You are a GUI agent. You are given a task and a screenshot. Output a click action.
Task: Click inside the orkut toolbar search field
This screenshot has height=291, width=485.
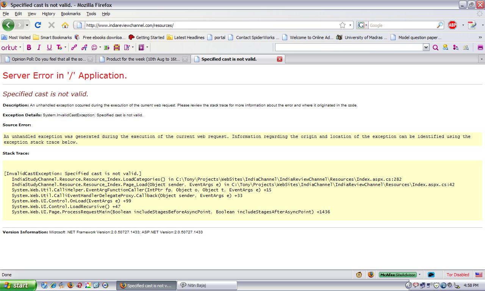[349, 47]
